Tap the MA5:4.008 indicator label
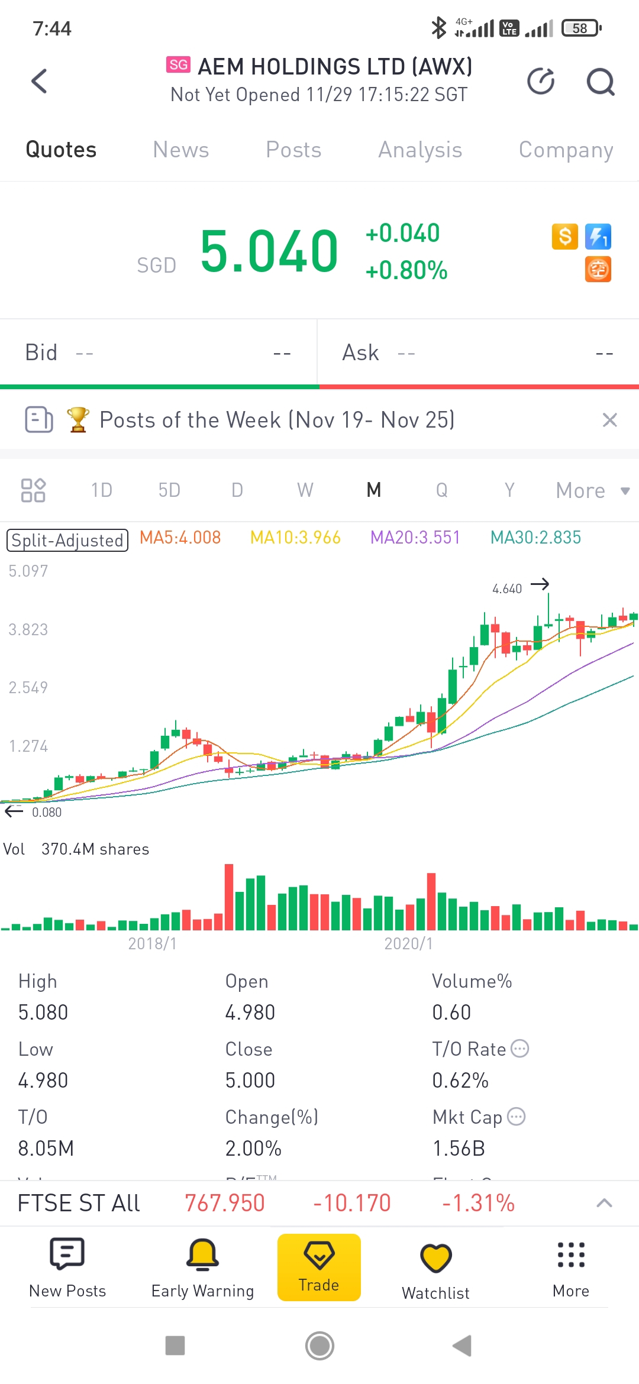Screen dimensions: 639x1384 (180, 538)
